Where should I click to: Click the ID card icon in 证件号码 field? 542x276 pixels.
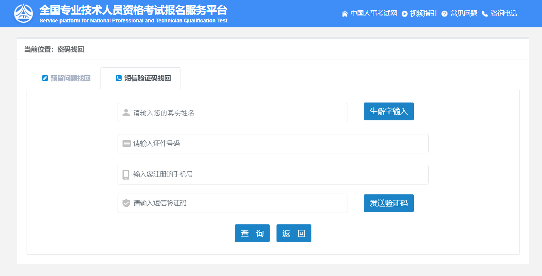126,144
